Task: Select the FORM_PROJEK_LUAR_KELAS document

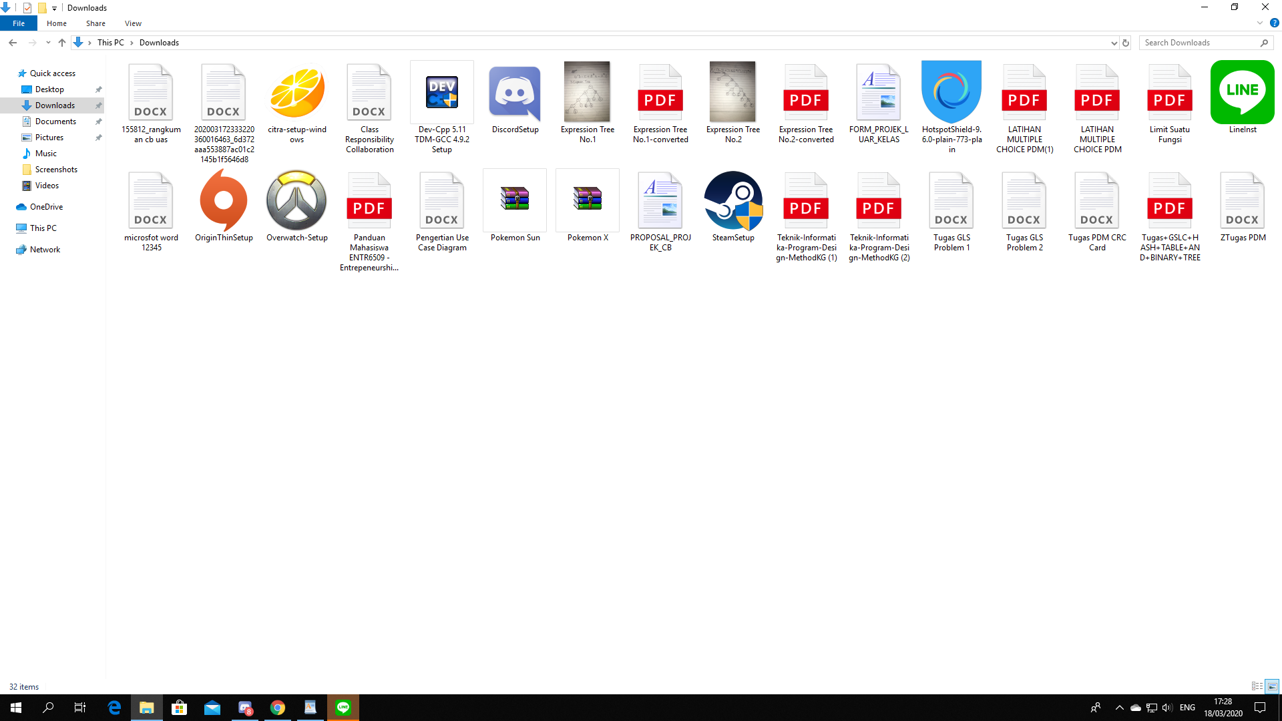Action: click(x=879, y=103)
